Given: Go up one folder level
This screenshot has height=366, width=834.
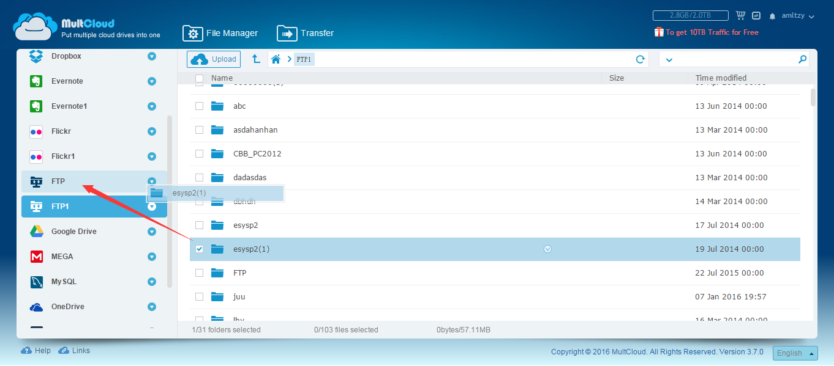Looking at the screenshot, I should (x=257, y=59).
